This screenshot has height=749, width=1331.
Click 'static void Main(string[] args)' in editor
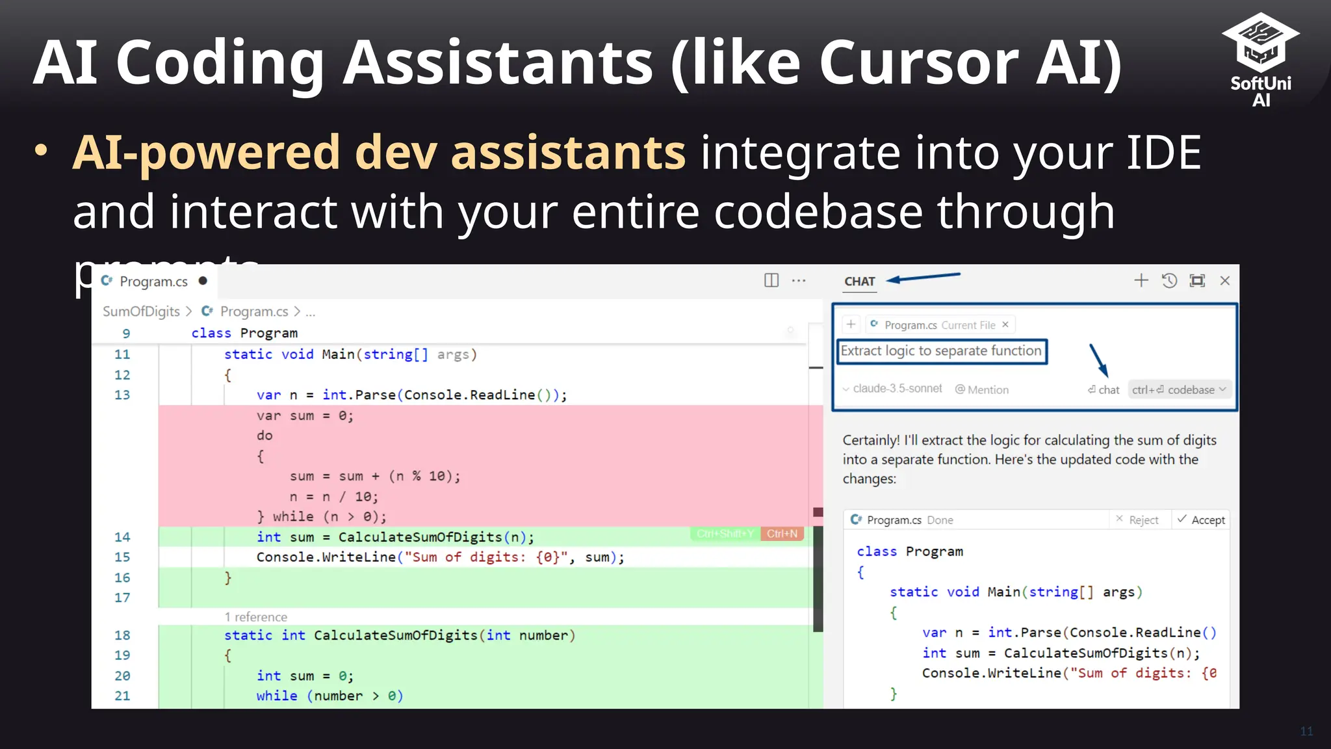tap(351, 354)
